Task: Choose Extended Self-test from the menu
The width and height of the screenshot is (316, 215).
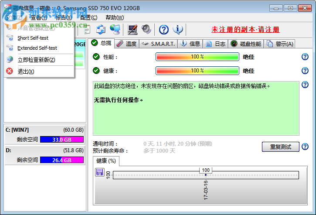Action: (39, 48)
